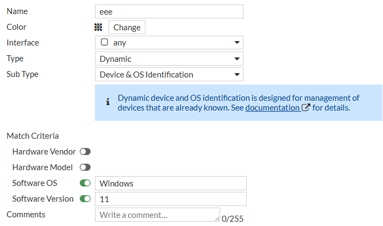Click the Software OS field showing Windows
Screen dimensions: 383x226
(170, 183)
